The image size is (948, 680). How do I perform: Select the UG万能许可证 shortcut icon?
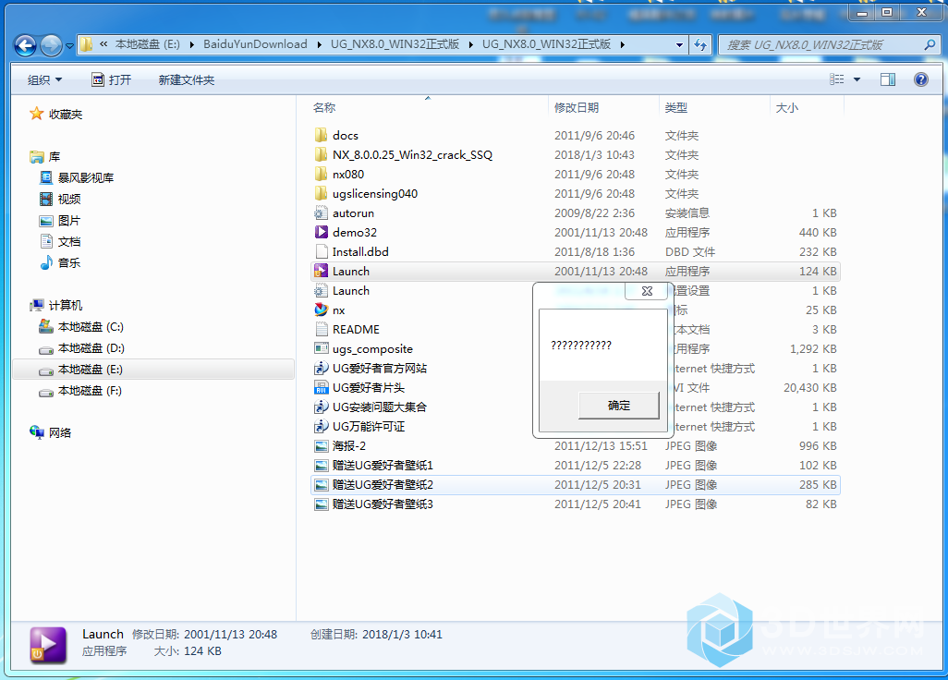321,426
